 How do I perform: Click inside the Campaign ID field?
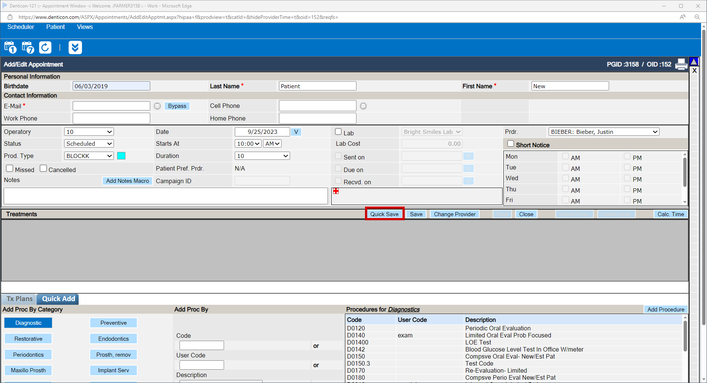262,181
